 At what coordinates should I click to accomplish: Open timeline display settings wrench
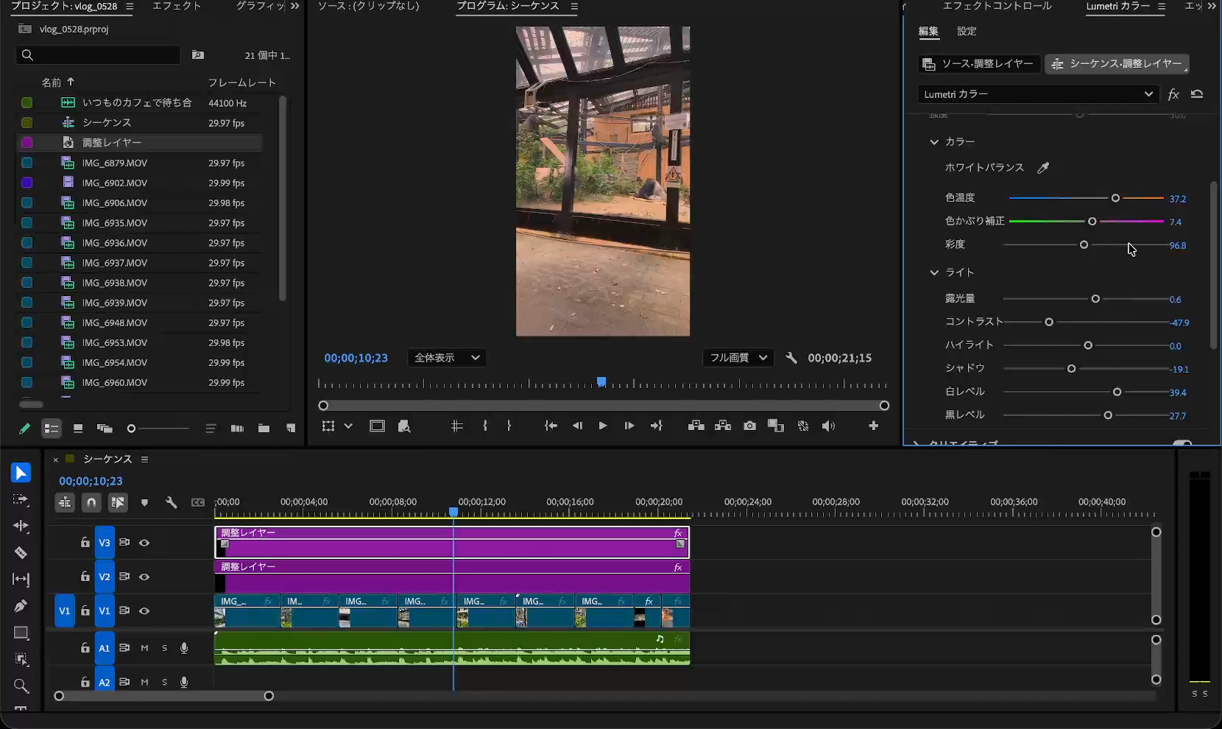171,502
